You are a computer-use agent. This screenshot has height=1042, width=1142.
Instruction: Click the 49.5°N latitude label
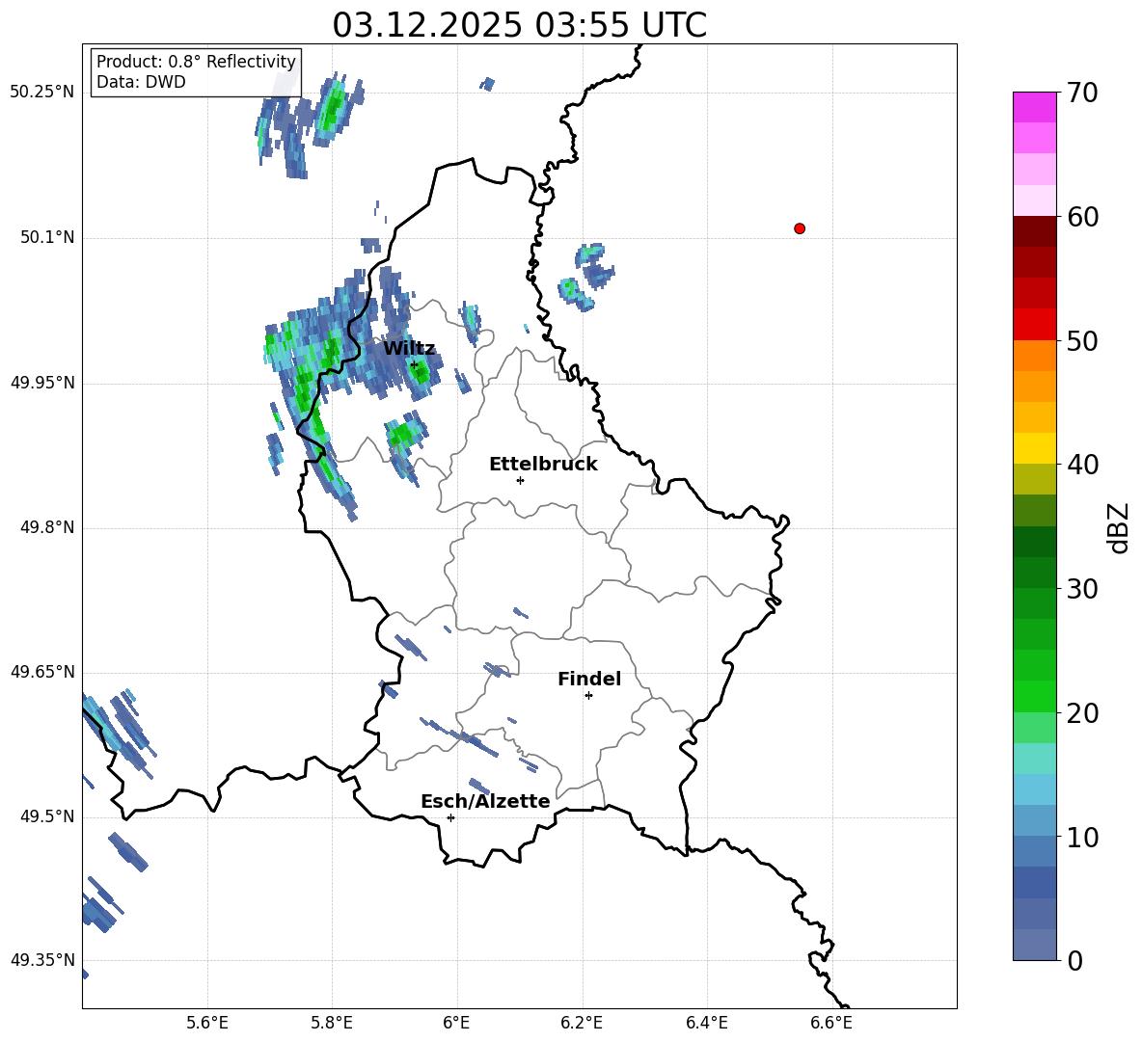(x=47, y=816)
